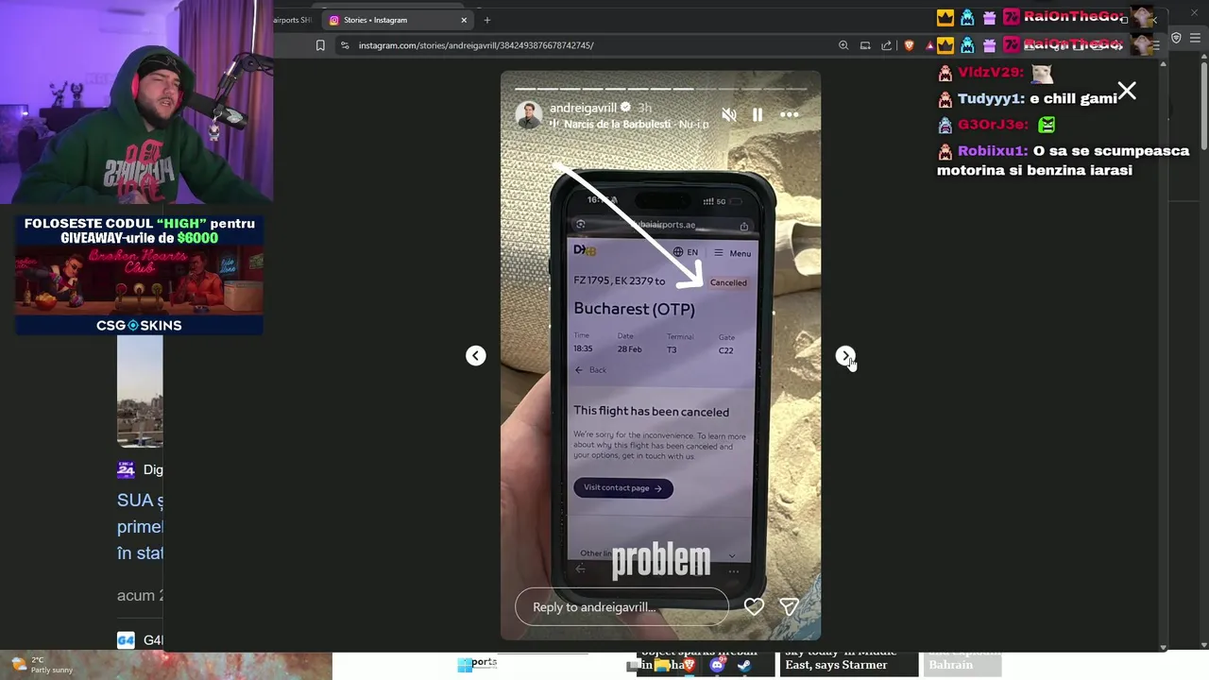This screenshot has width=1209, height=680.
Task: Unmute the story audio
Action: [728, 115]
